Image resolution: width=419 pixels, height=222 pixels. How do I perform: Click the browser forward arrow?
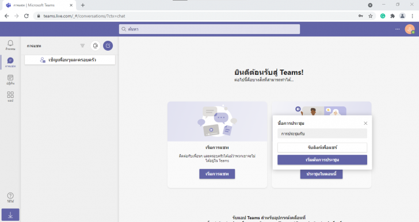17,16
